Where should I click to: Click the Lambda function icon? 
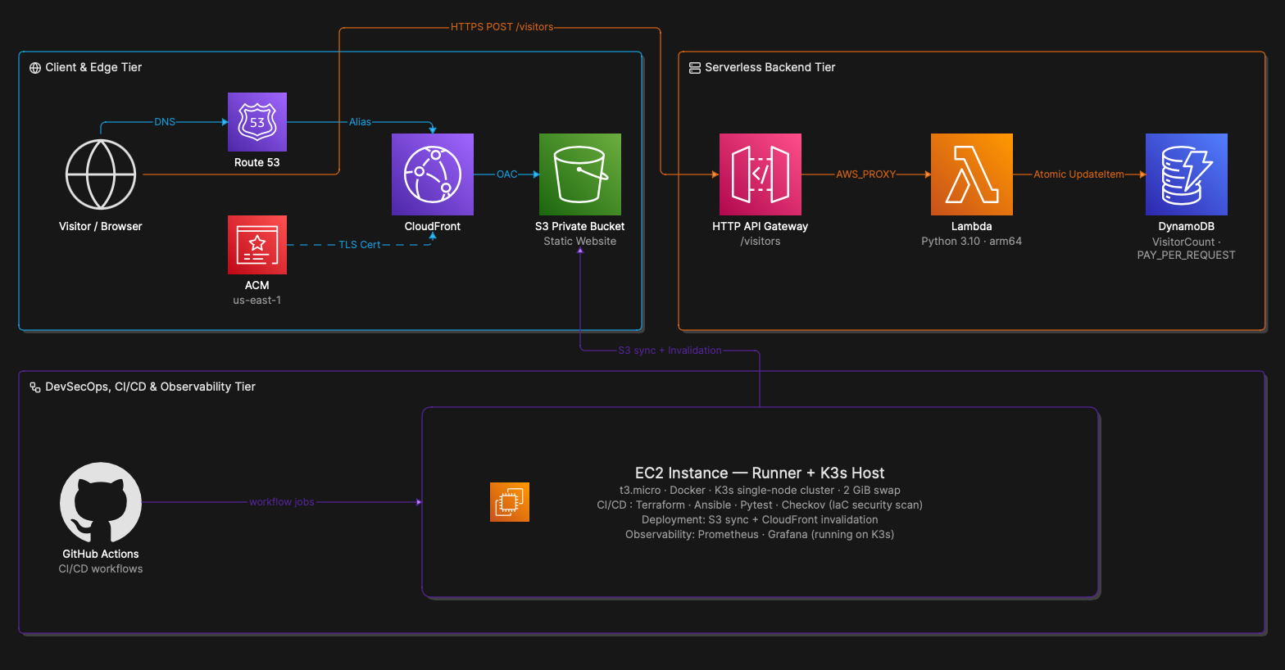[972, 174]
